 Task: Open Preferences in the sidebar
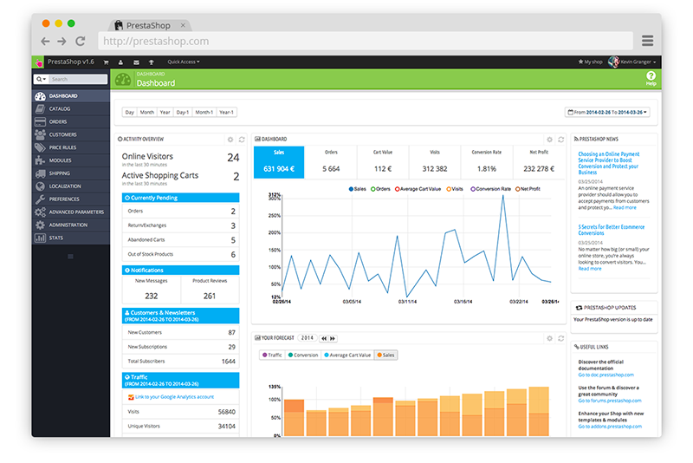71,199
